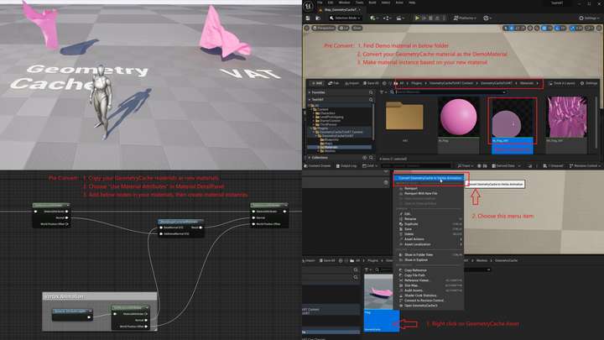Image resolution: width=604 pixels, height=340 pixels.
Task: Click the viewport maximize icon at far right
Action: click(599, 29)
